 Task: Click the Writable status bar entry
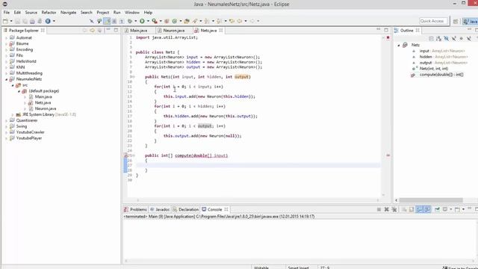pos(261,268)
